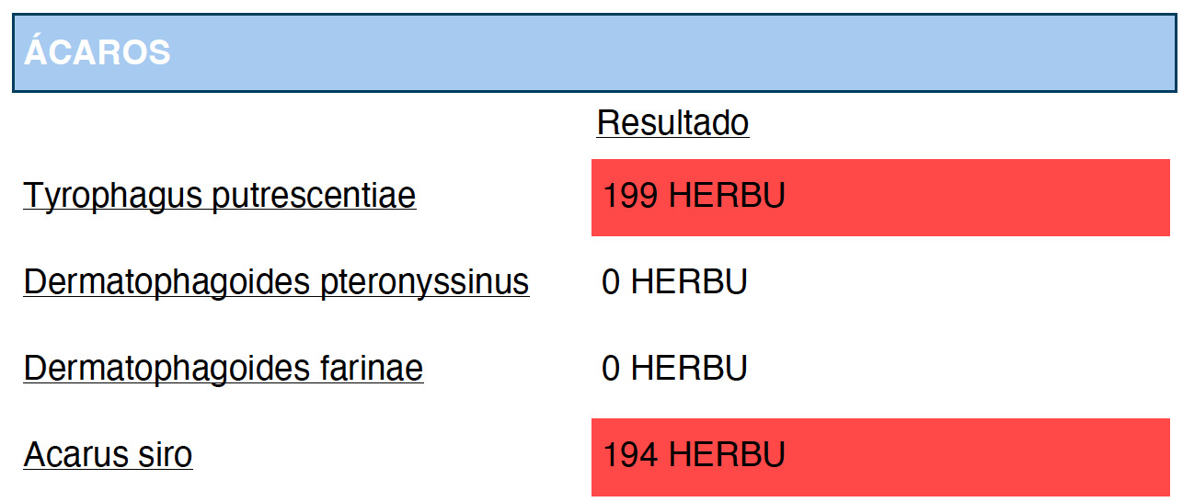
Task: Click the 199 HERBU value text
Action: (x=694, y=196)
